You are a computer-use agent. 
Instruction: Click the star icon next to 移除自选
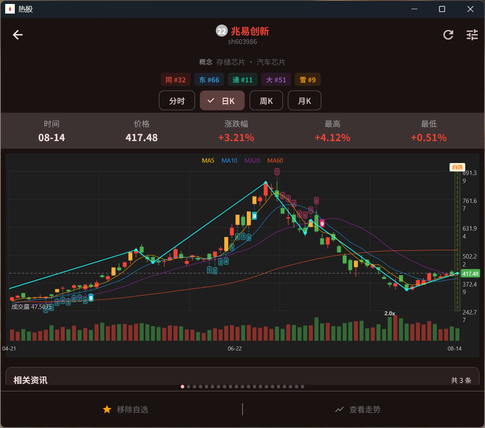(107, 409)
